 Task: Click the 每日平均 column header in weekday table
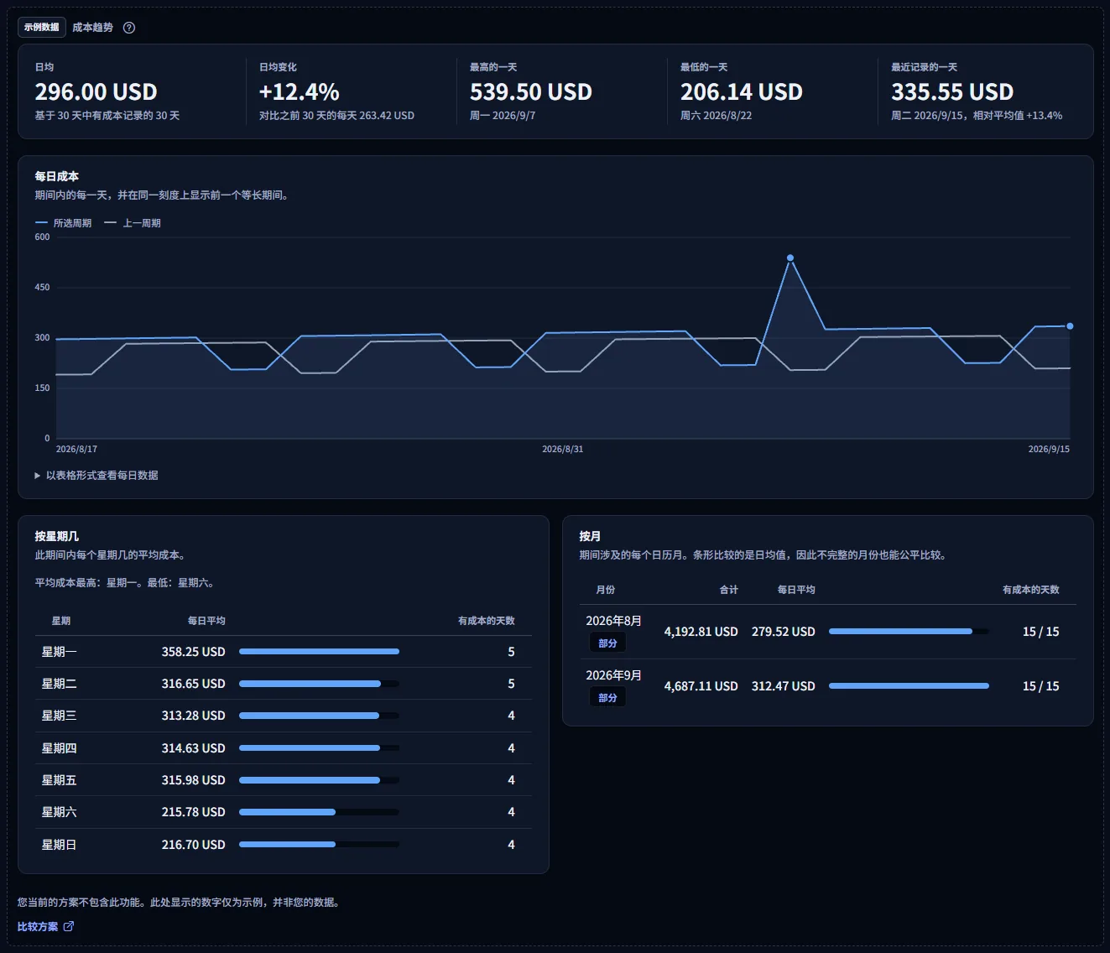[x=206, y=621]
